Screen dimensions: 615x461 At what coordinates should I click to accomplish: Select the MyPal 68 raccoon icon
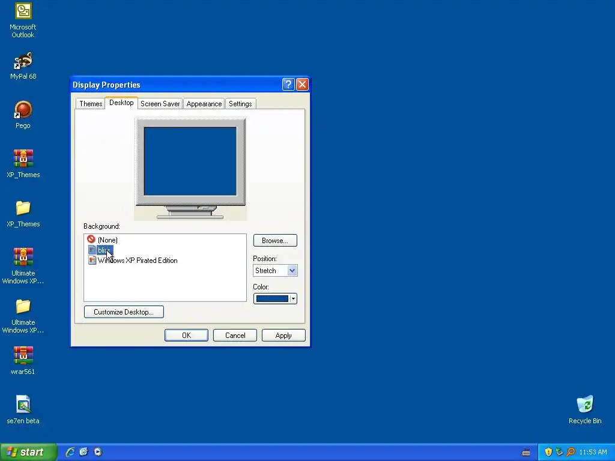pos(23,61)
